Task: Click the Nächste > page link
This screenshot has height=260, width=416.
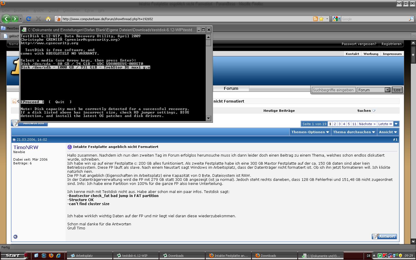Action: (x=367, y=124)
